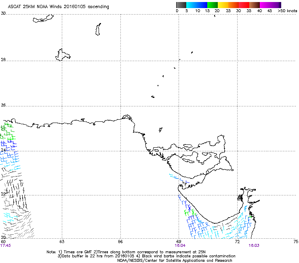Click the longitude label '69'
The height and width of the screenshot is (263, 299).
(179, 242)
